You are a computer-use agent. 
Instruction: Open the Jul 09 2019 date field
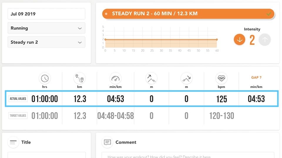46,14
